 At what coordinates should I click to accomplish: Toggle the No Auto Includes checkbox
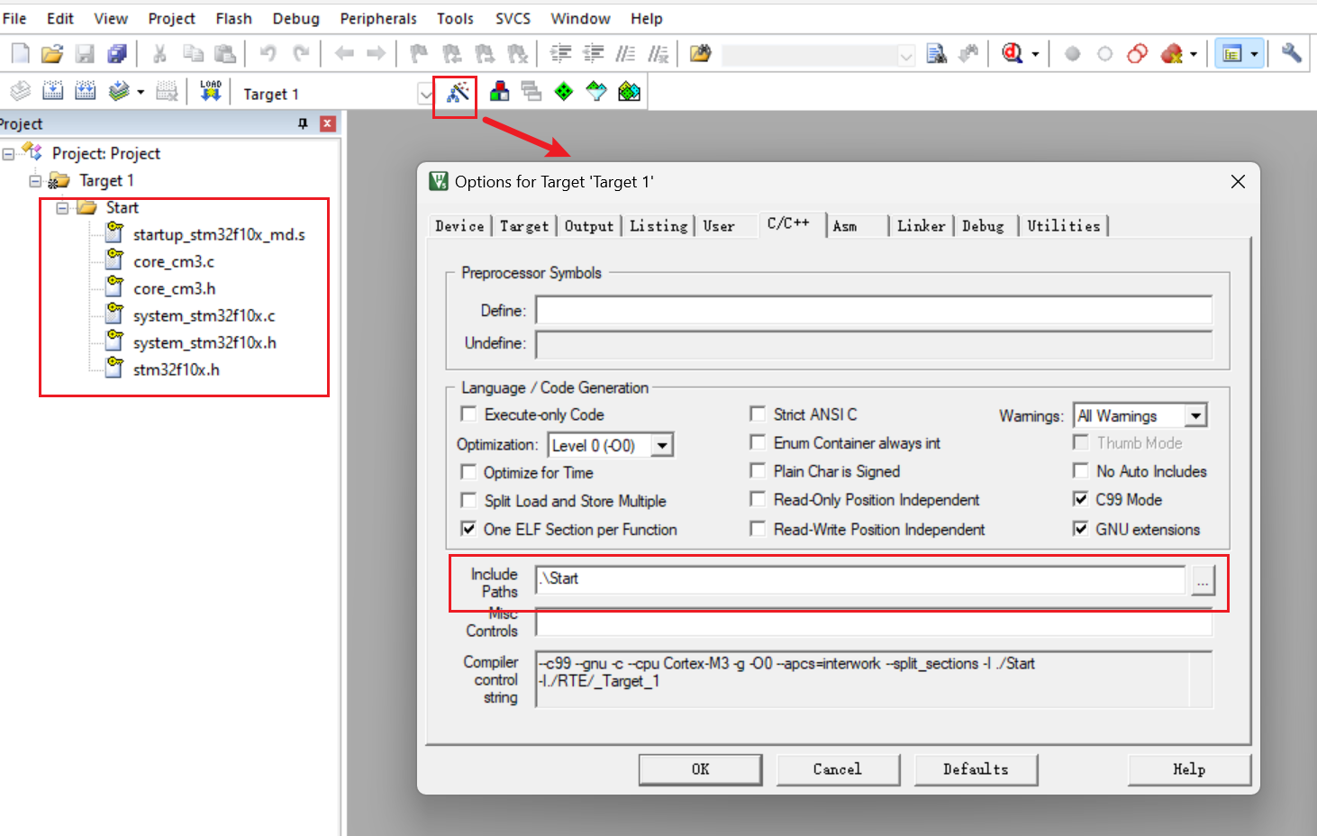tap(1081, 470)
